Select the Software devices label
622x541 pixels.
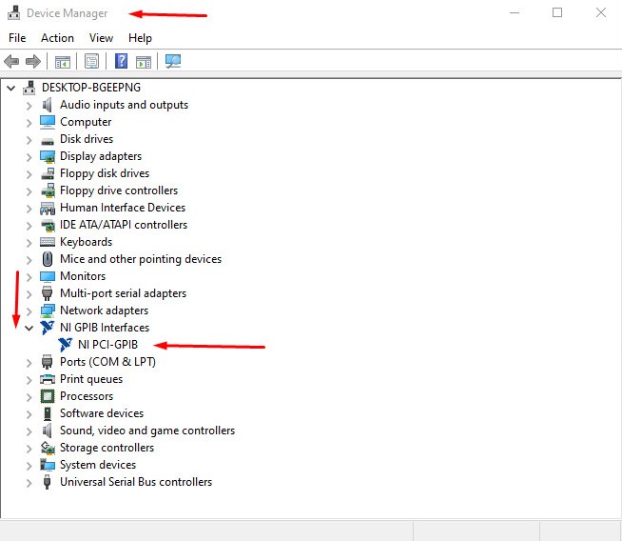[102, 413]
